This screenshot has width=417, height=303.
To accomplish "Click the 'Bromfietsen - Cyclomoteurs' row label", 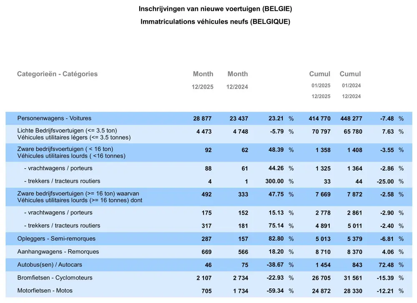I will click(x=55, y=278).
